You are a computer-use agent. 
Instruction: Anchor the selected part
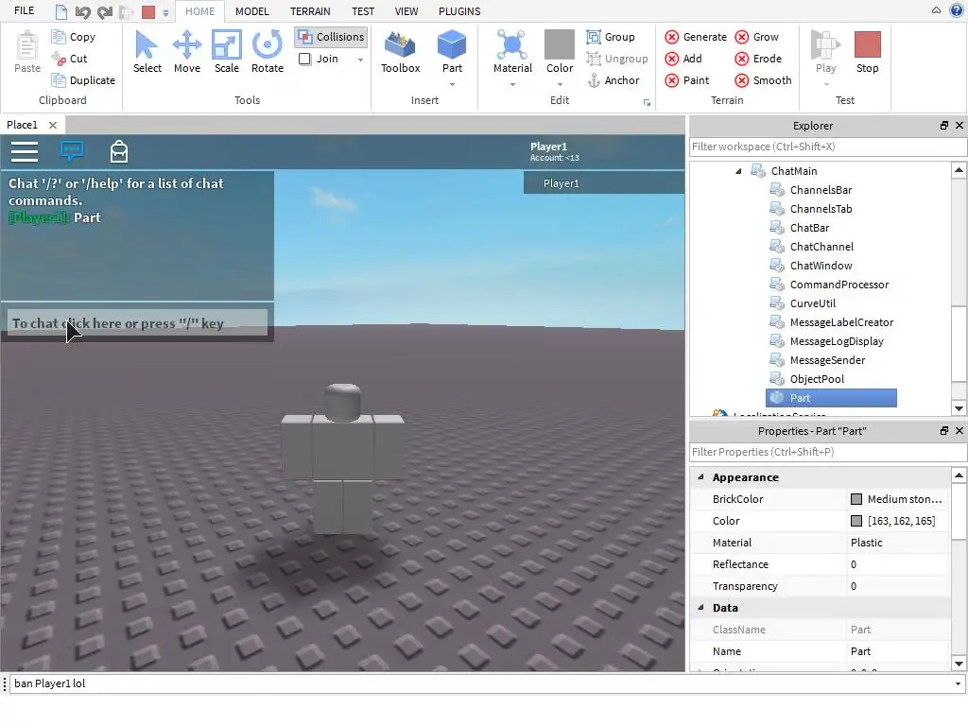[613, 80]
